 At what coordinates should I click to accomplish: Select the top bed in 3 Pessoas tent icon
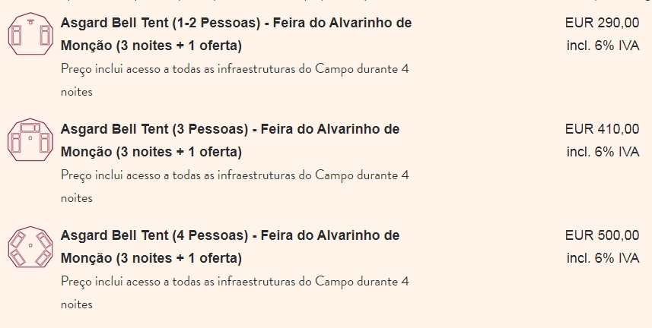(x=30, y=128)
